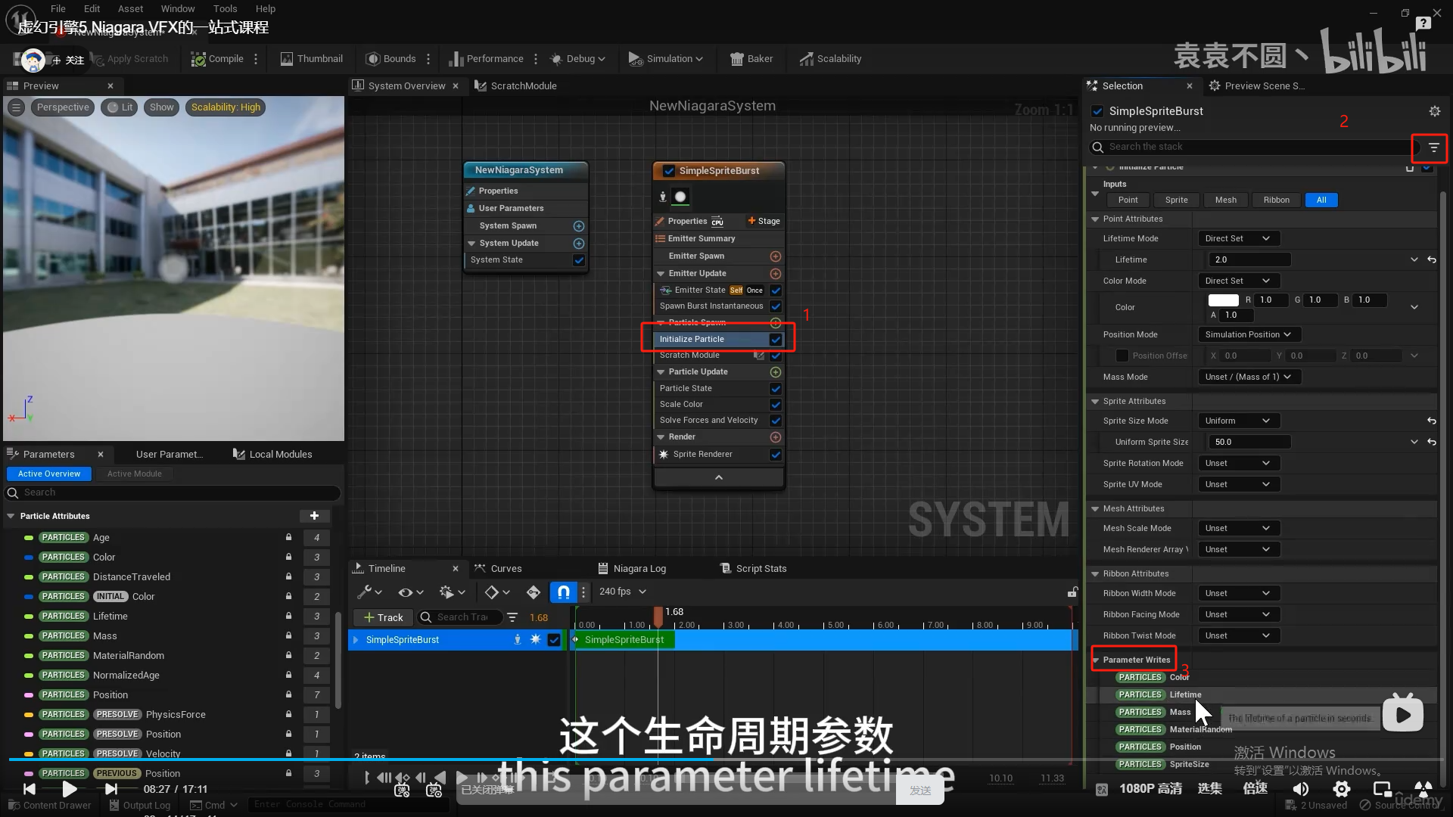Disable the Scale Color module checkbox
Viewport: 1453px width, 817px height.
click(775, 405)
